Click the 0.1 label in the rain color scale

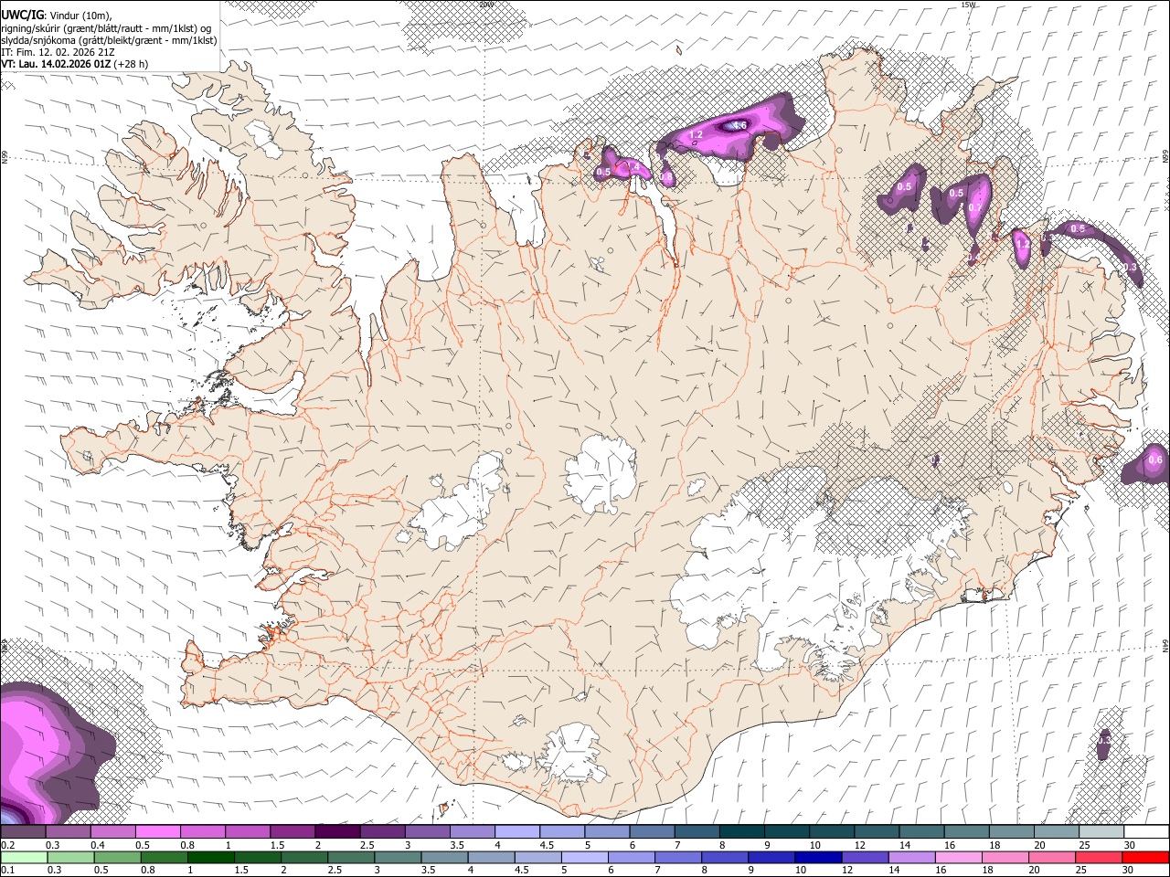click(7, 870)
